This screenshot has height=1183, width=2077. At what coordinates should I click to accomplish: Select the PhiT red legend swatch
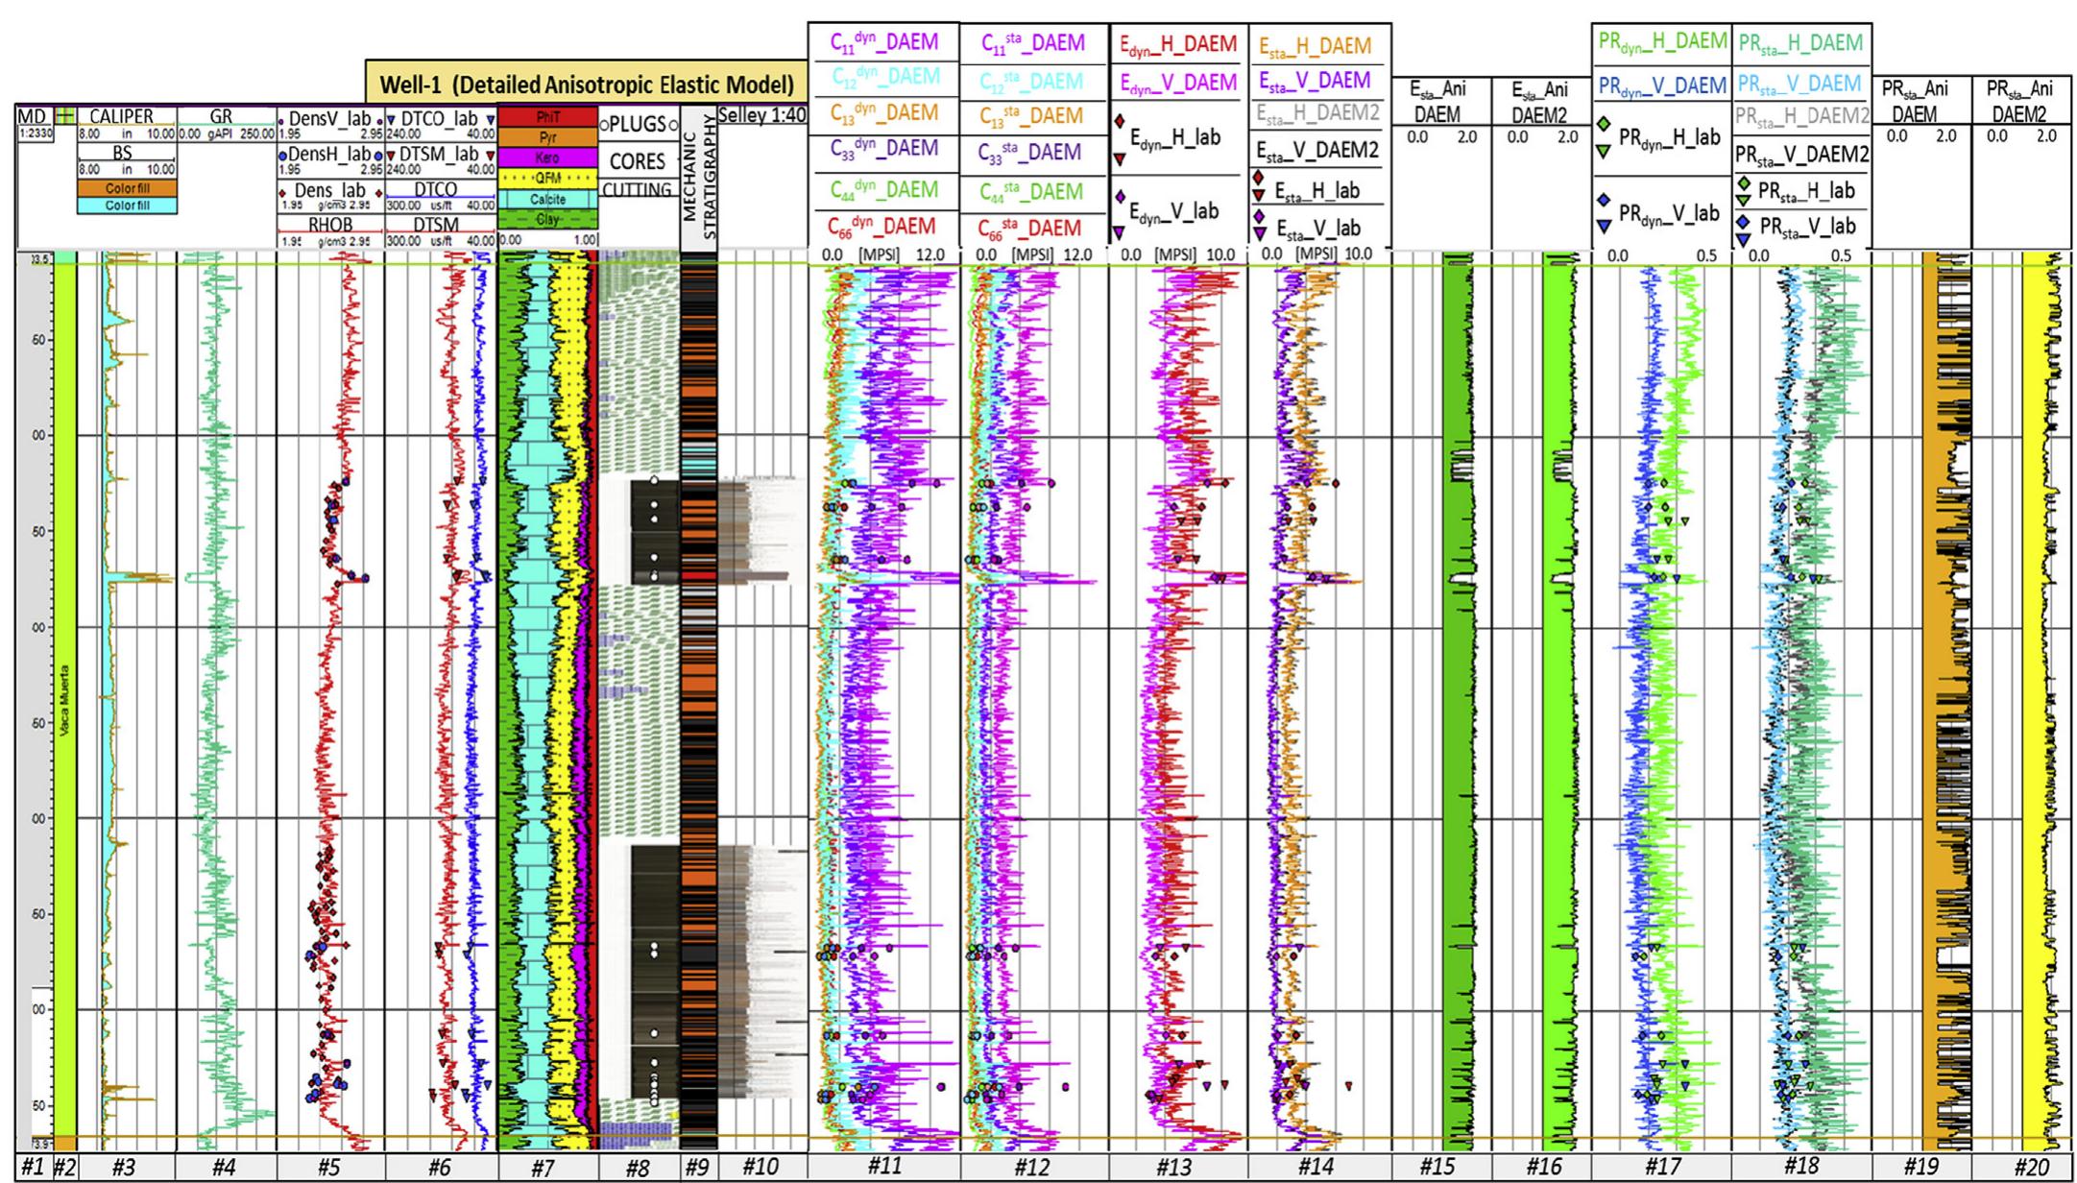[547, 117]
